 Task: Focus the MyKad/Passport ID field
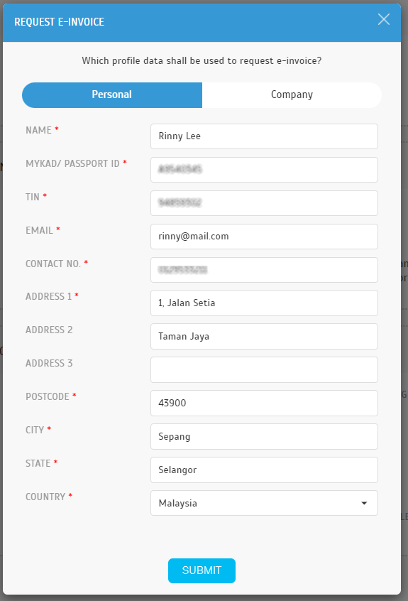[264, 169]
